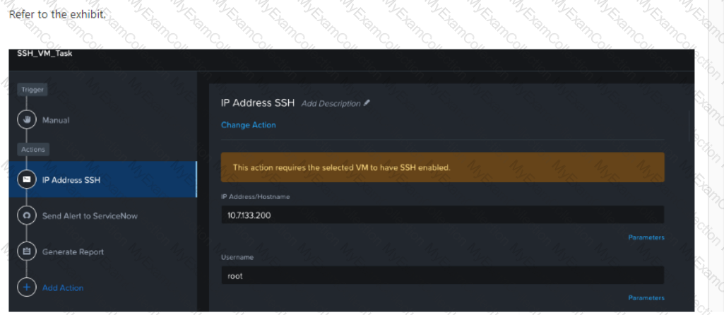Select the Send Alert to ServiceNow action
Screen dimensions: 724x315
pos(90,215)
